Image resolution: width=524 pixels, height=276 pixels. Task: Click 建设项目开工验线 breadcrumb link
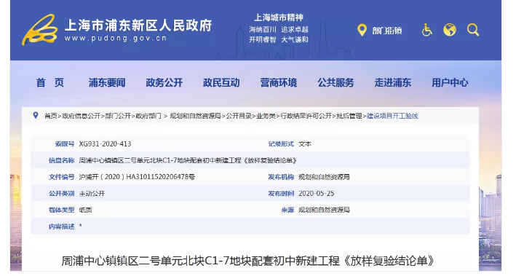(392, 116)
